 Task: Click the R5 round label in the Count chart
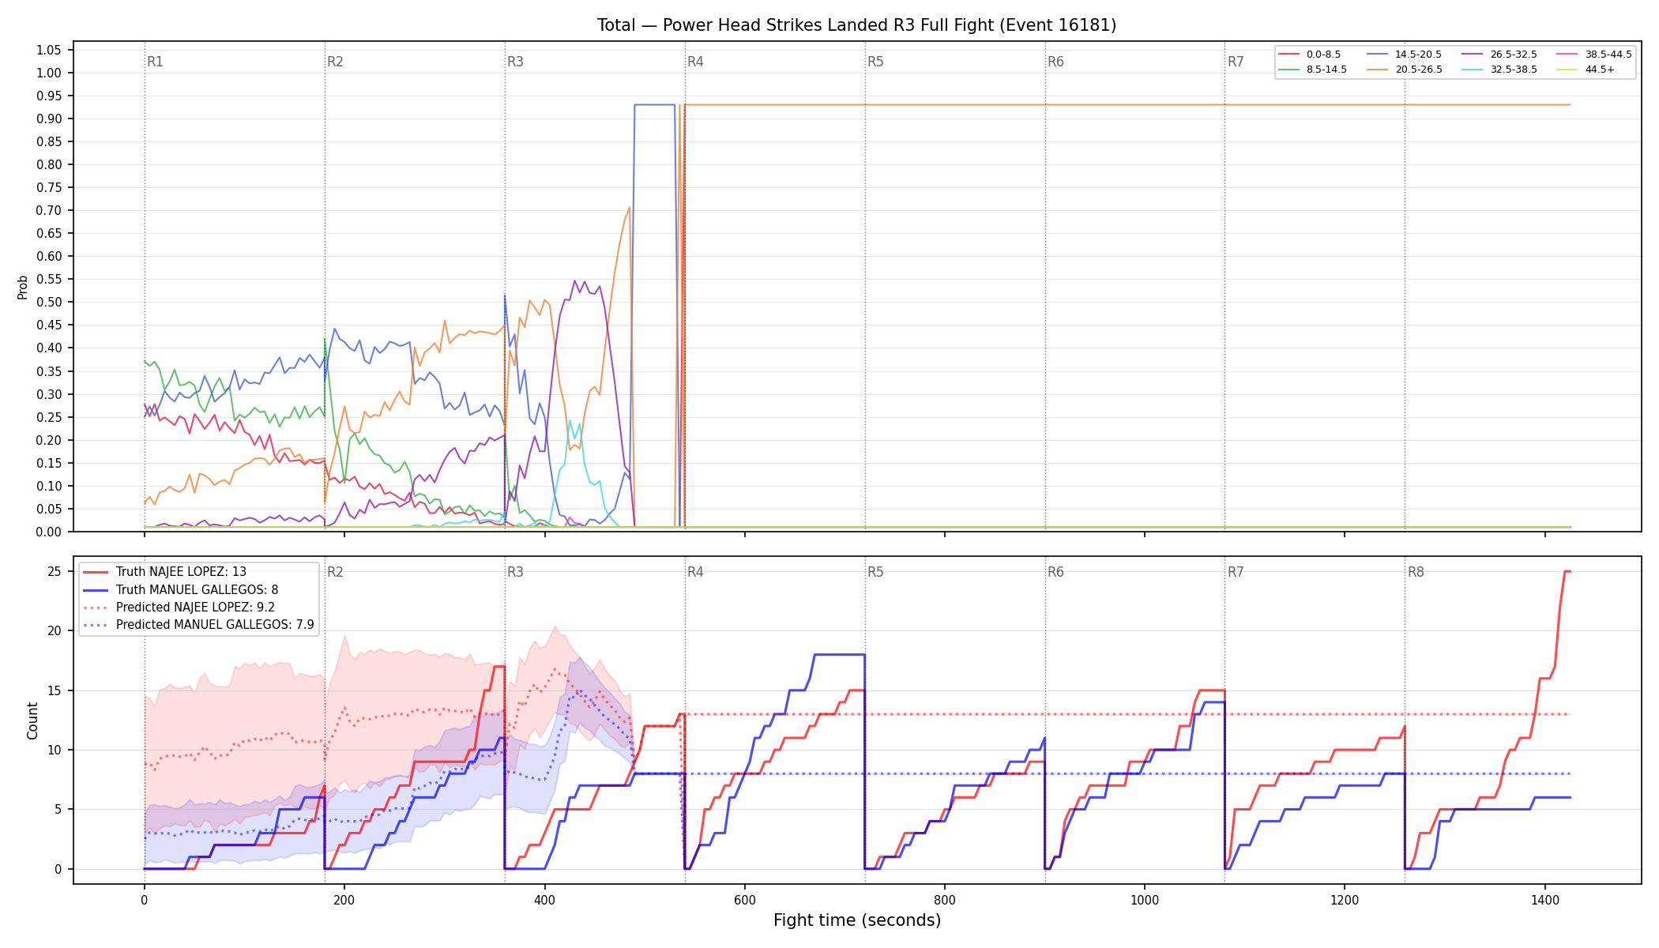point(875,572)
